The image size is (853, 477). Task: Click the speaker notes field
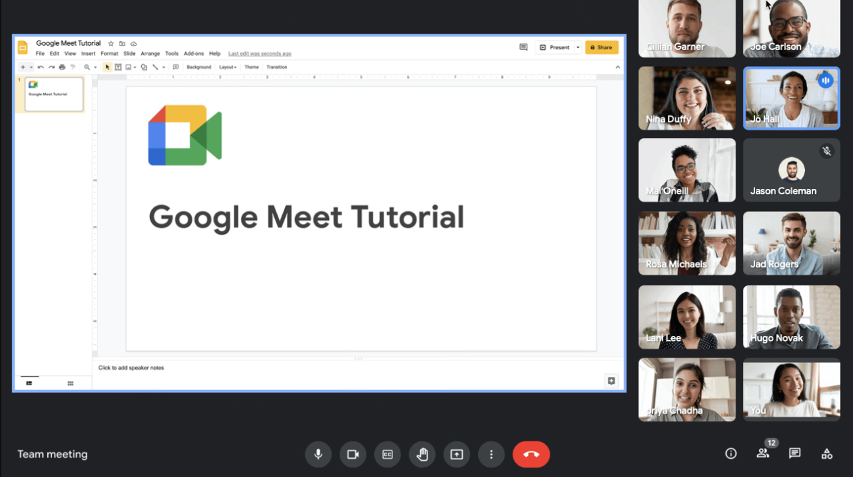pyautogui.click(x=131, y=368)
